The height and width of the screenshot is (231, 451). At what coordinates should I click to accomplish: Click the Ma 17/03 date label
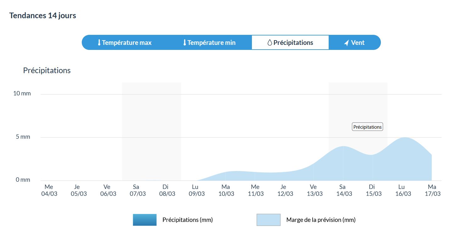pyautogui.click(x=432, y=191)
